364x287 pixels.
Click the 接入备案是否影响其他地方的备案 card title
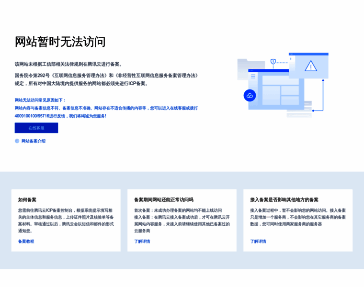284,199
